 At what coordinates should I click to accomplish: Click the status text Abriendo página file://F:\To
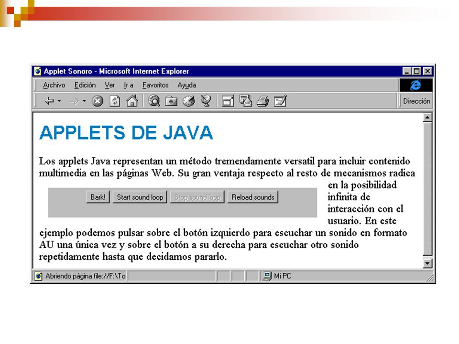(86, 276)
